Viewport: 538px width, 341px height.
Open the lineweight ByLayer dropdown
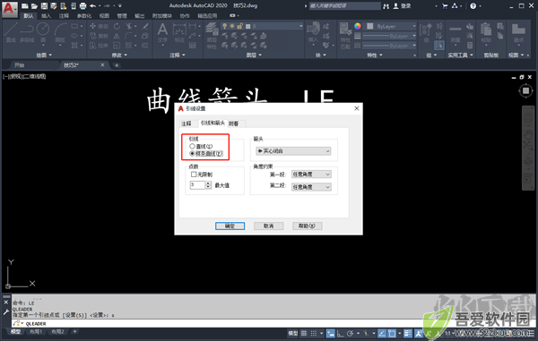click(389, 36)
